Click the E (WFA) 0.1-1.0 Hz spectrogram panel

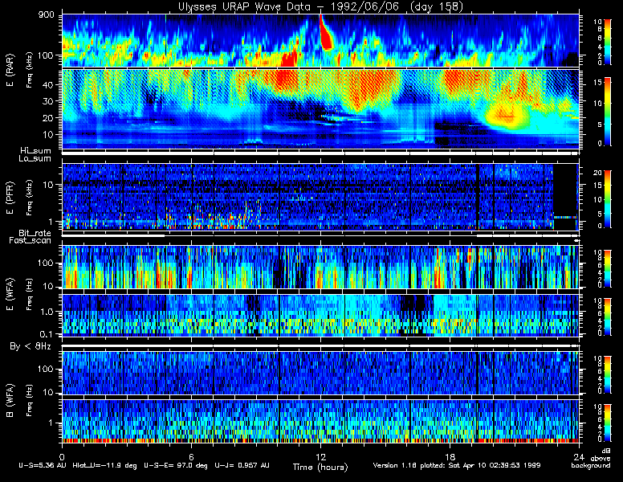click(320, 316)
